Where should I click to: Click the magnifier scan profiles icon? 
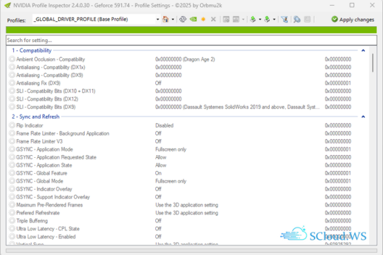297,19
